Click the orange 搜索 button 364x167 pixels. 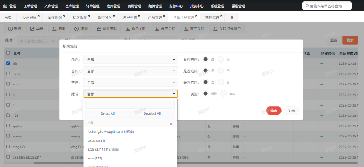pyautogui.click(x=350, y=40)
